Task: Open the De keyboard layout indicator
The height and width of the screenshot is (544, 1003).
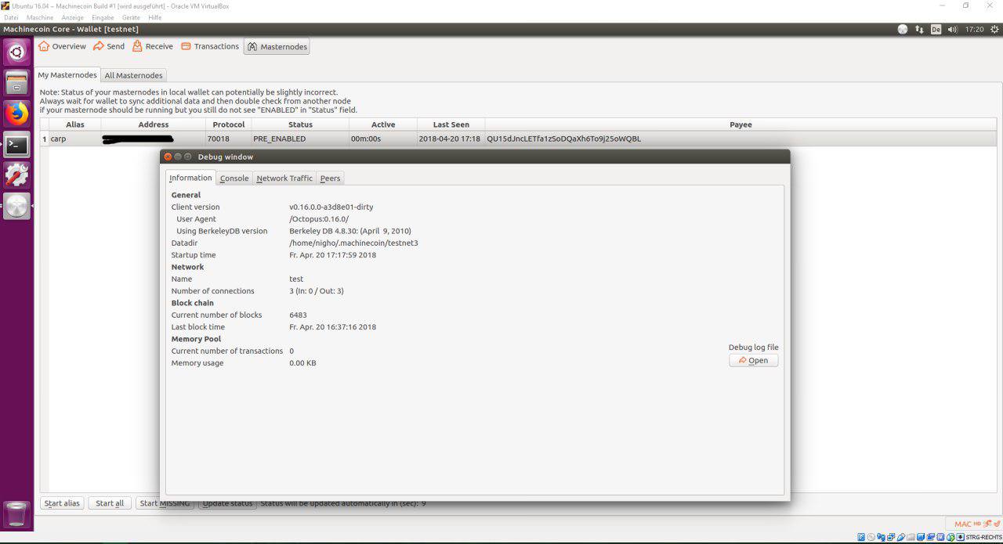Action: 936,29
